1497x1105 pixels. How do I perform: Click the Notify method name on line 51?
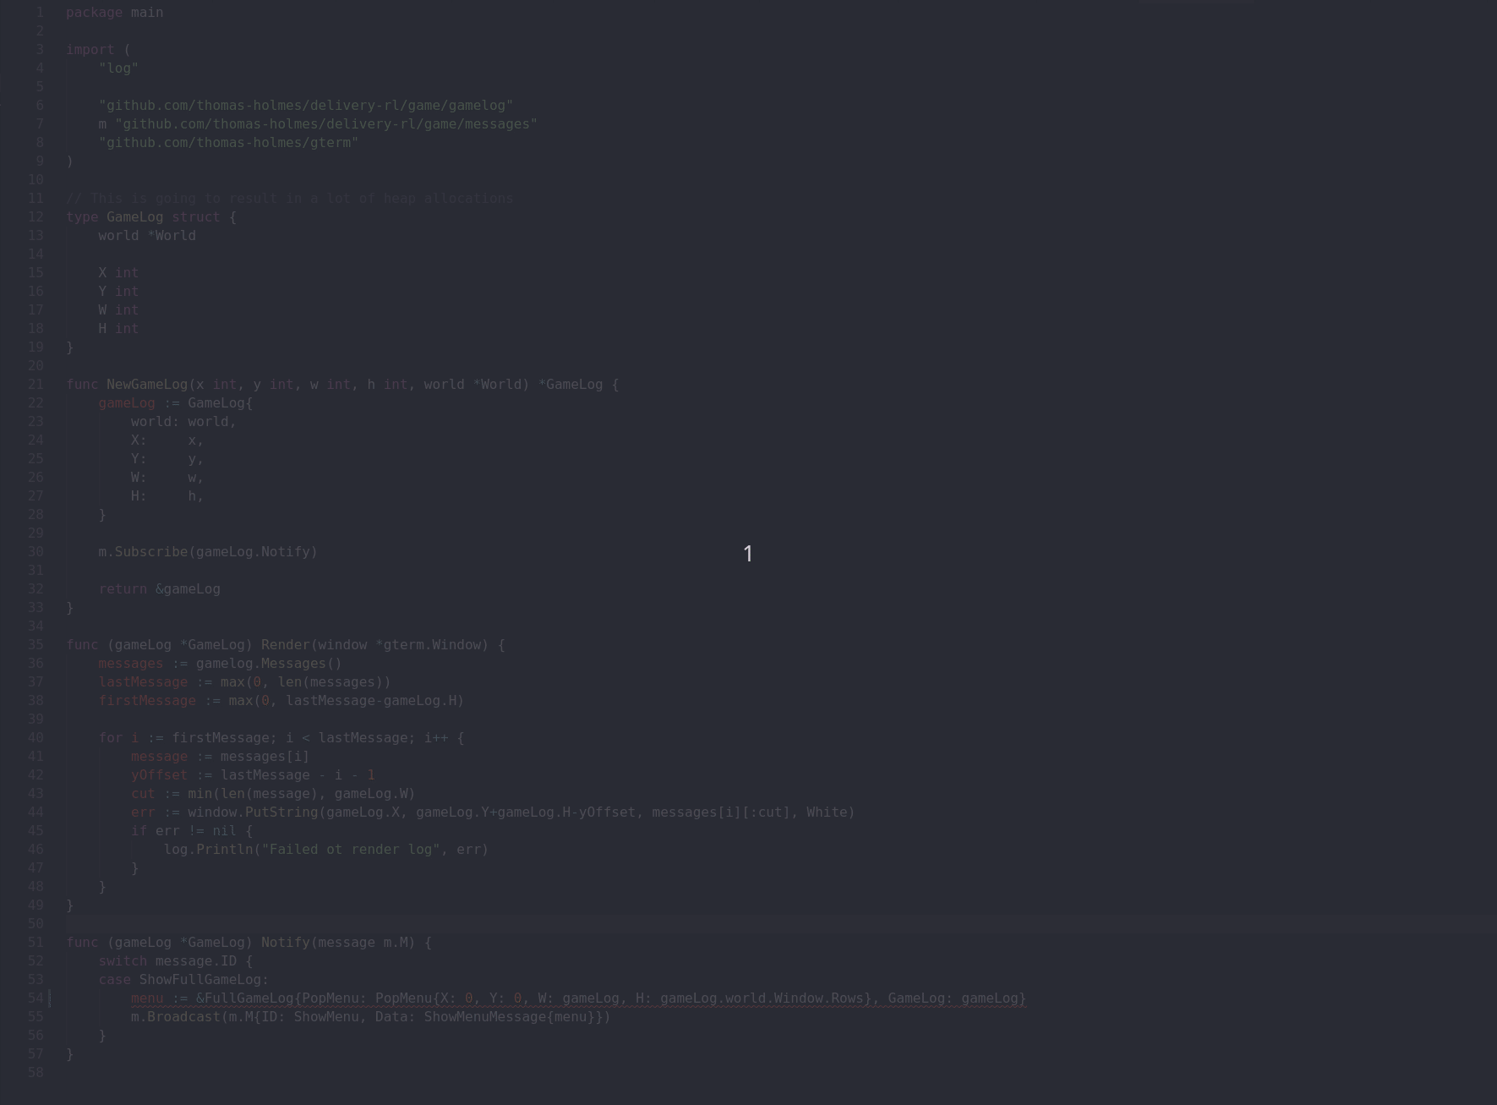286,943
